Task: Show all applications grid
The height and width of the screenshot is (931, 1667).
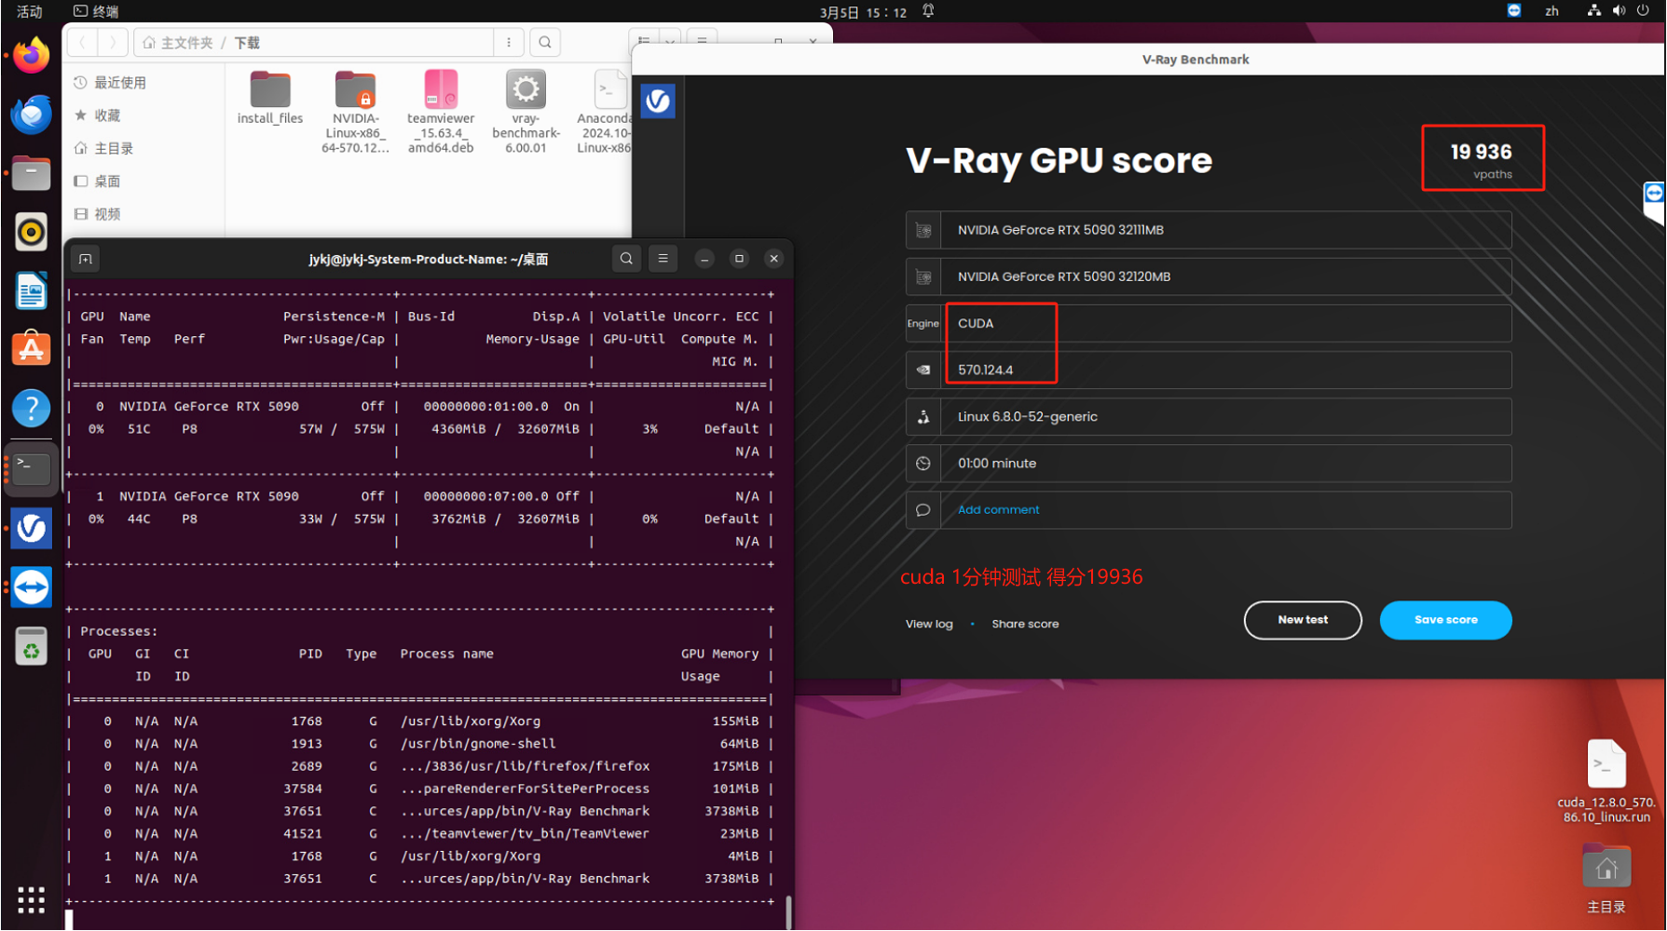Action: pyautogui.click(x=31, y=899)
